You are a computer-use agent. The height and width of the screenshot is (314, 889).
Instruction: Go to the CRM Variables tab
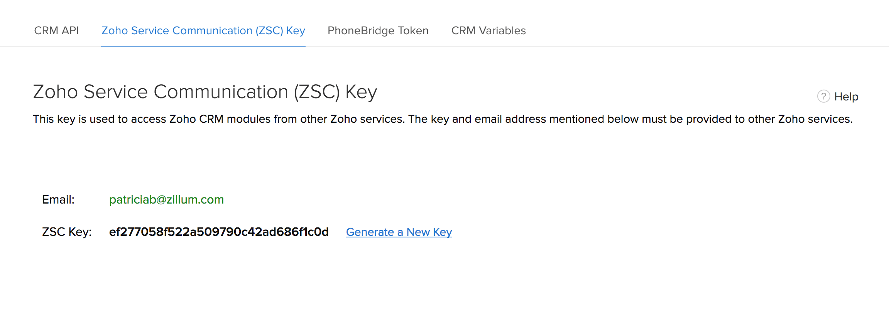click(488, 30)
